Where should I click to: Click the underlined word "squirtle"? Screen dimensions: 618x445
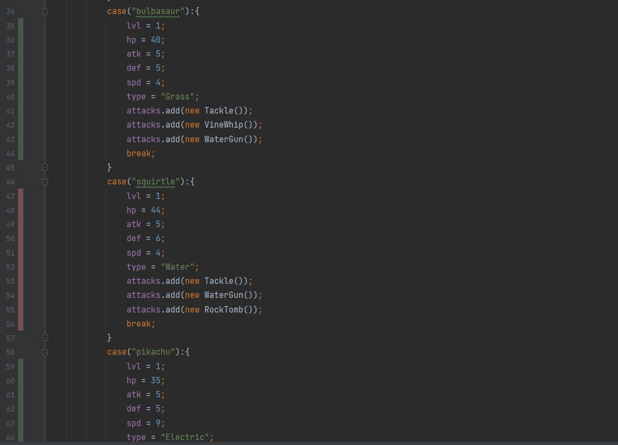click(x=155, y=182)
